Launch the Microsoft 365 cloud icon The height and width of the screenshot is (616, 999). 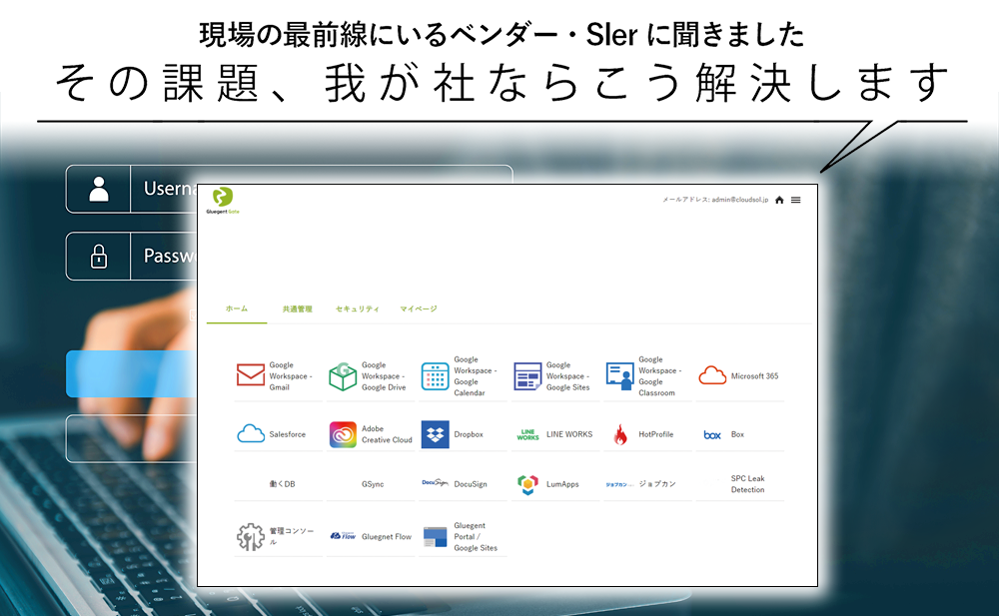click(712, 375)
